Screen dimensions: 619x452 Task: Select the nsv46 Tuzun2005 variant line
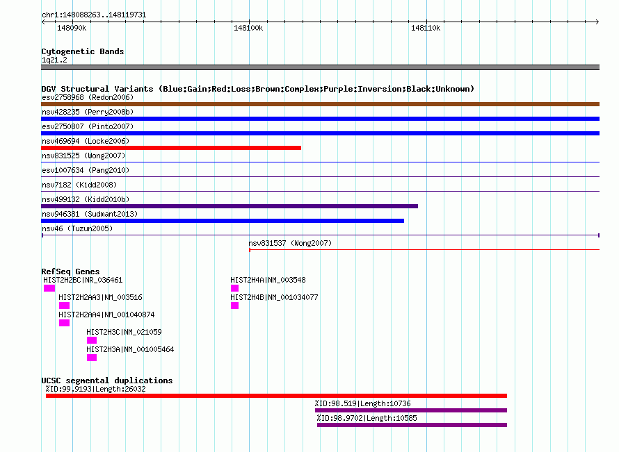(x=320, y=235)
